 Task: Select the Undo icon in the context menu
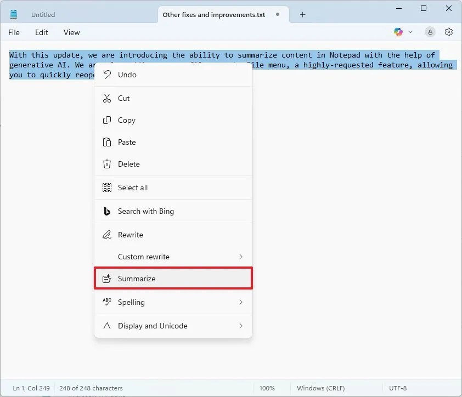tap(107, 75)
